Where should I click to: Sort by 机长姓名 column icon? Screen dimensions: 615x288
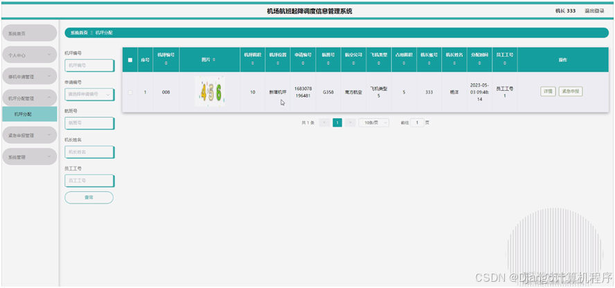pos(454,63)
